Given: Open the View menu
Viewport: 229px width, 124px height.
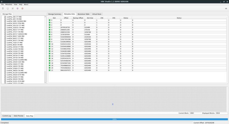Looking at the screenshot, I should pos(15,5).
